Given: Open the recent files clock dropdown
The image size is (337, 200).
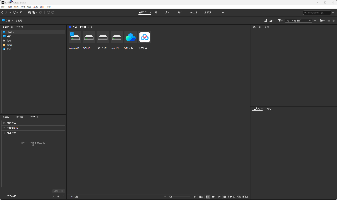Looking at the screenshot, I should 16,12.
